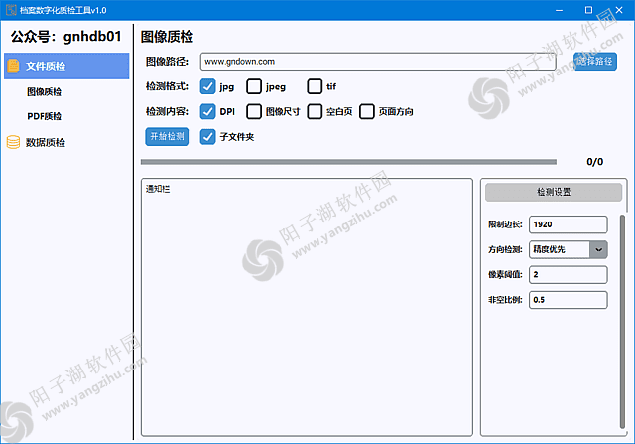Enable the 页面方向 checkbox
Image resolution: width=635 pixels, height=444 pixels.
tap(367, 111)
